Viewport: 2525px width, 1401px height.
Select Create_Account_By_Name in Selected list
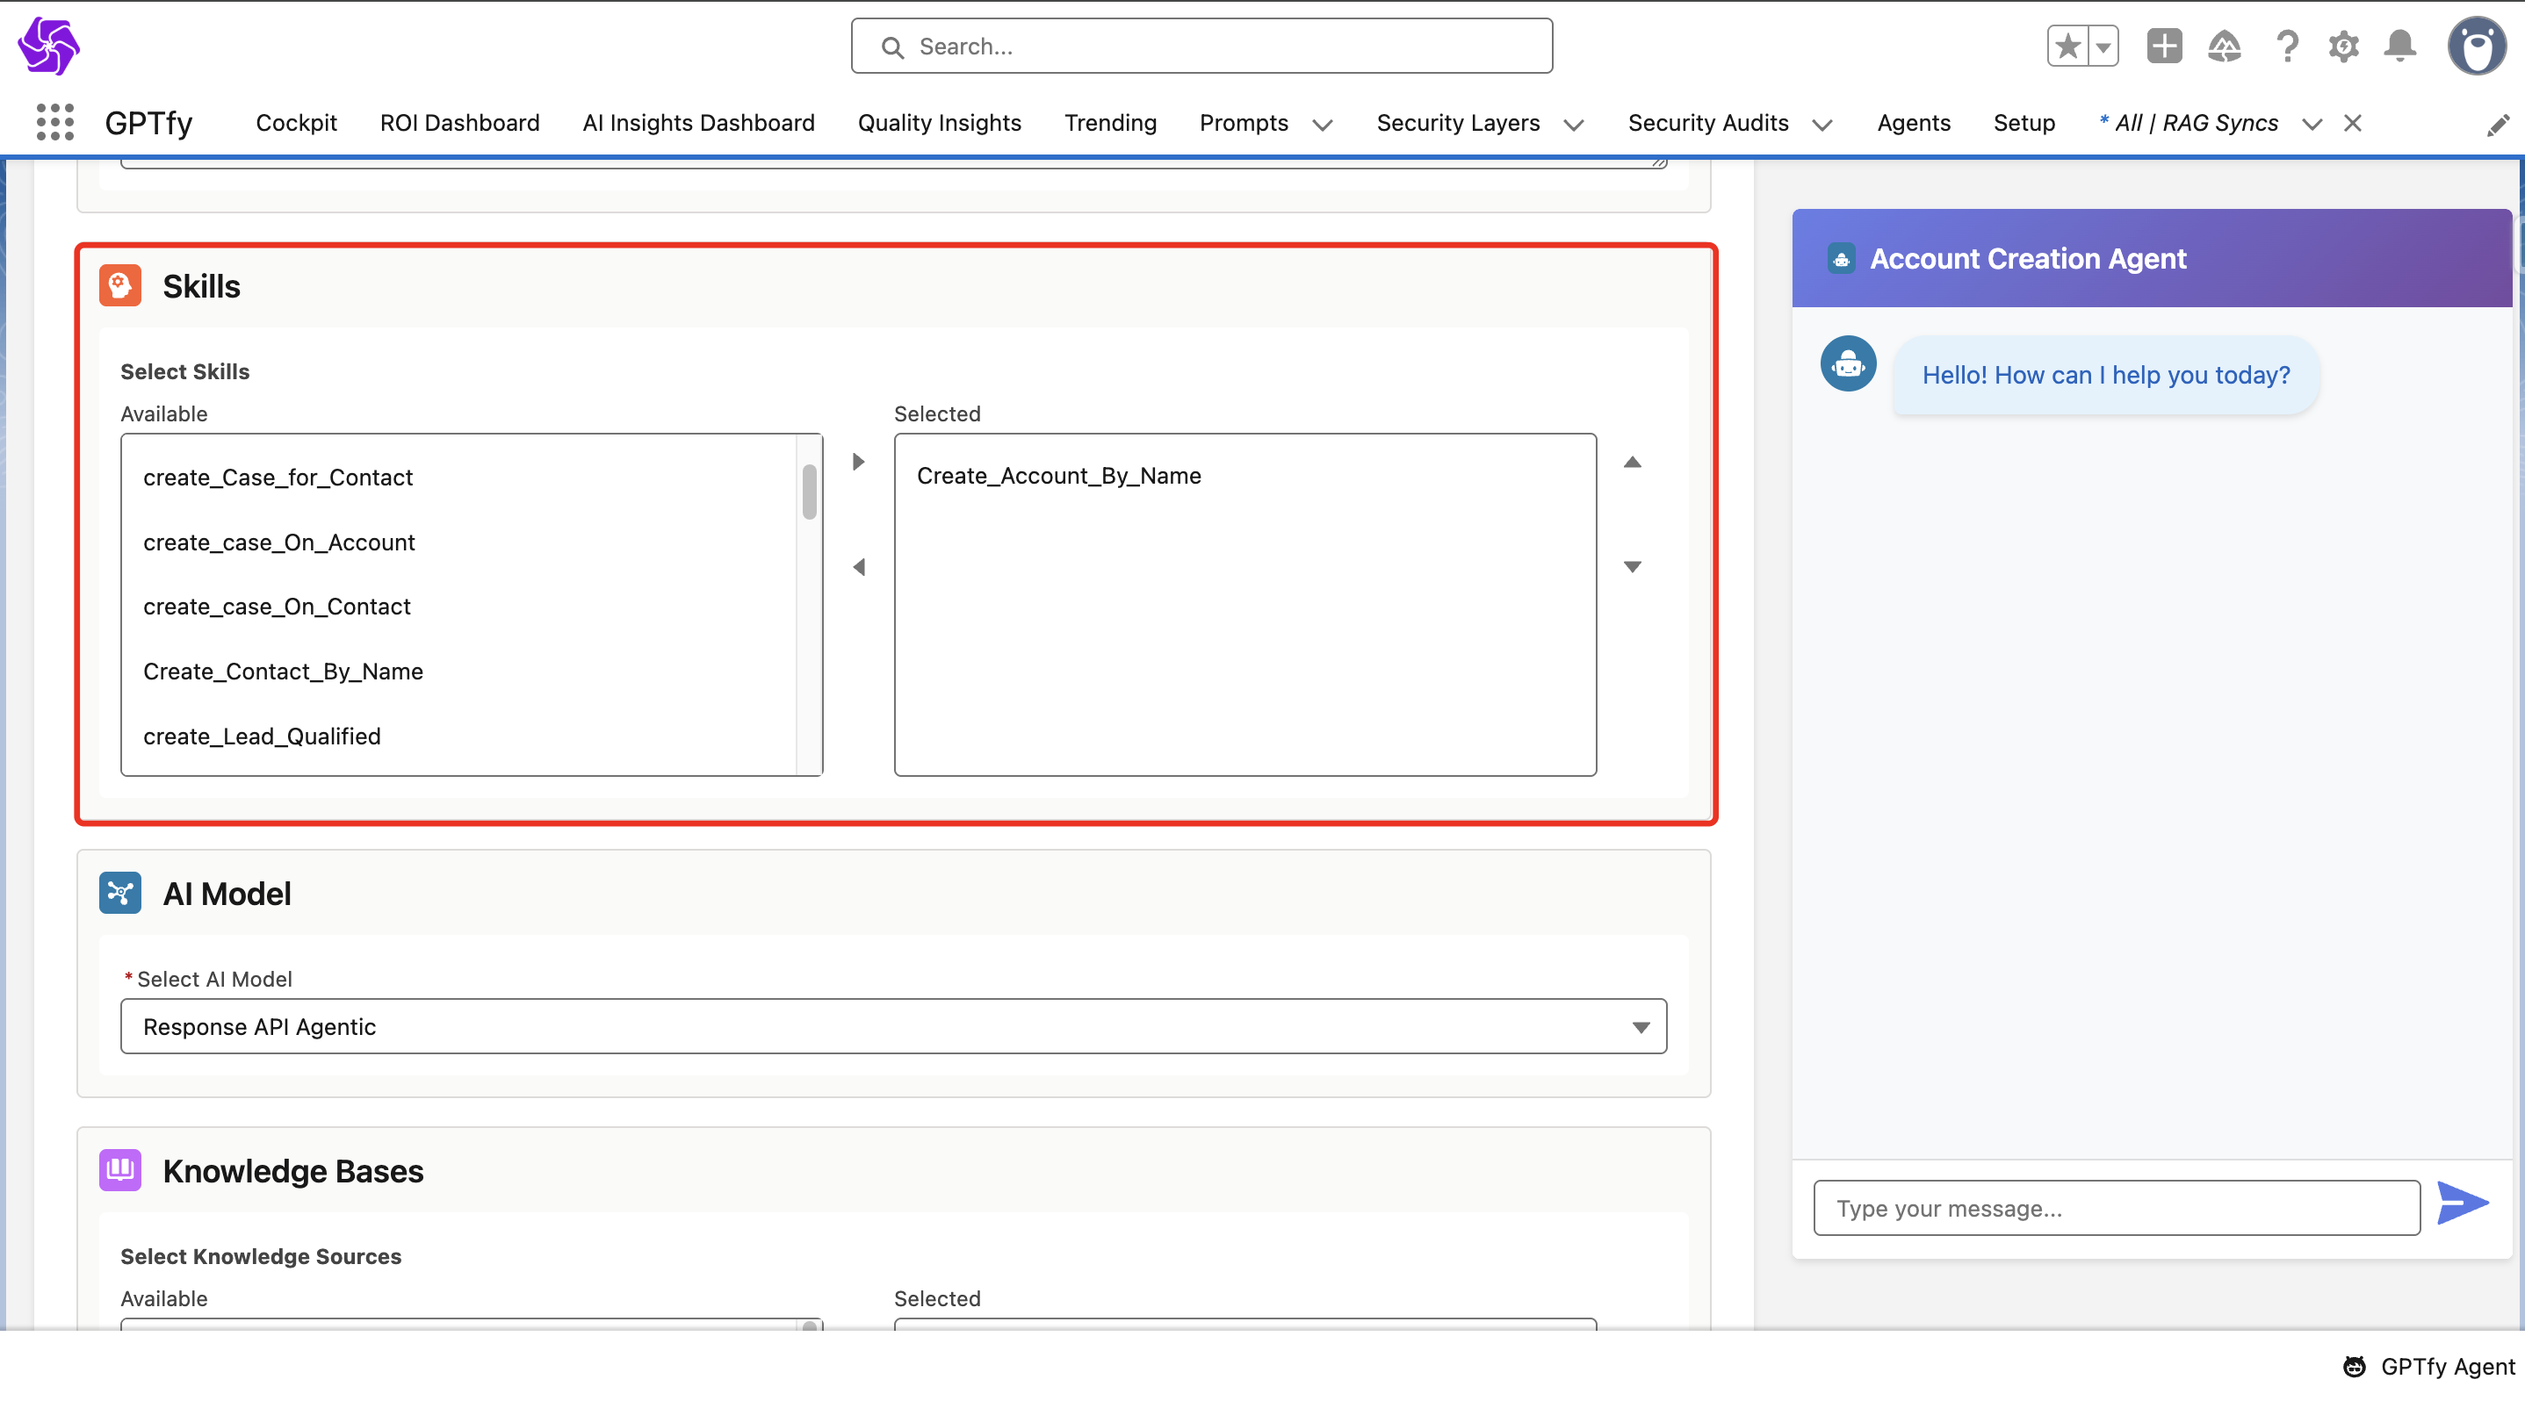click(1058, 475)
